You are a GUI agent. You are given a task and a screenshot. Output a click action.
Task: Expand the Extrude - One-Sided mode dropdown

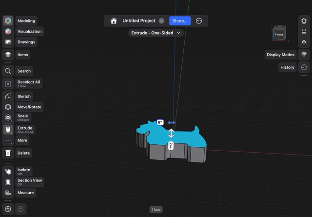(156, 33)
